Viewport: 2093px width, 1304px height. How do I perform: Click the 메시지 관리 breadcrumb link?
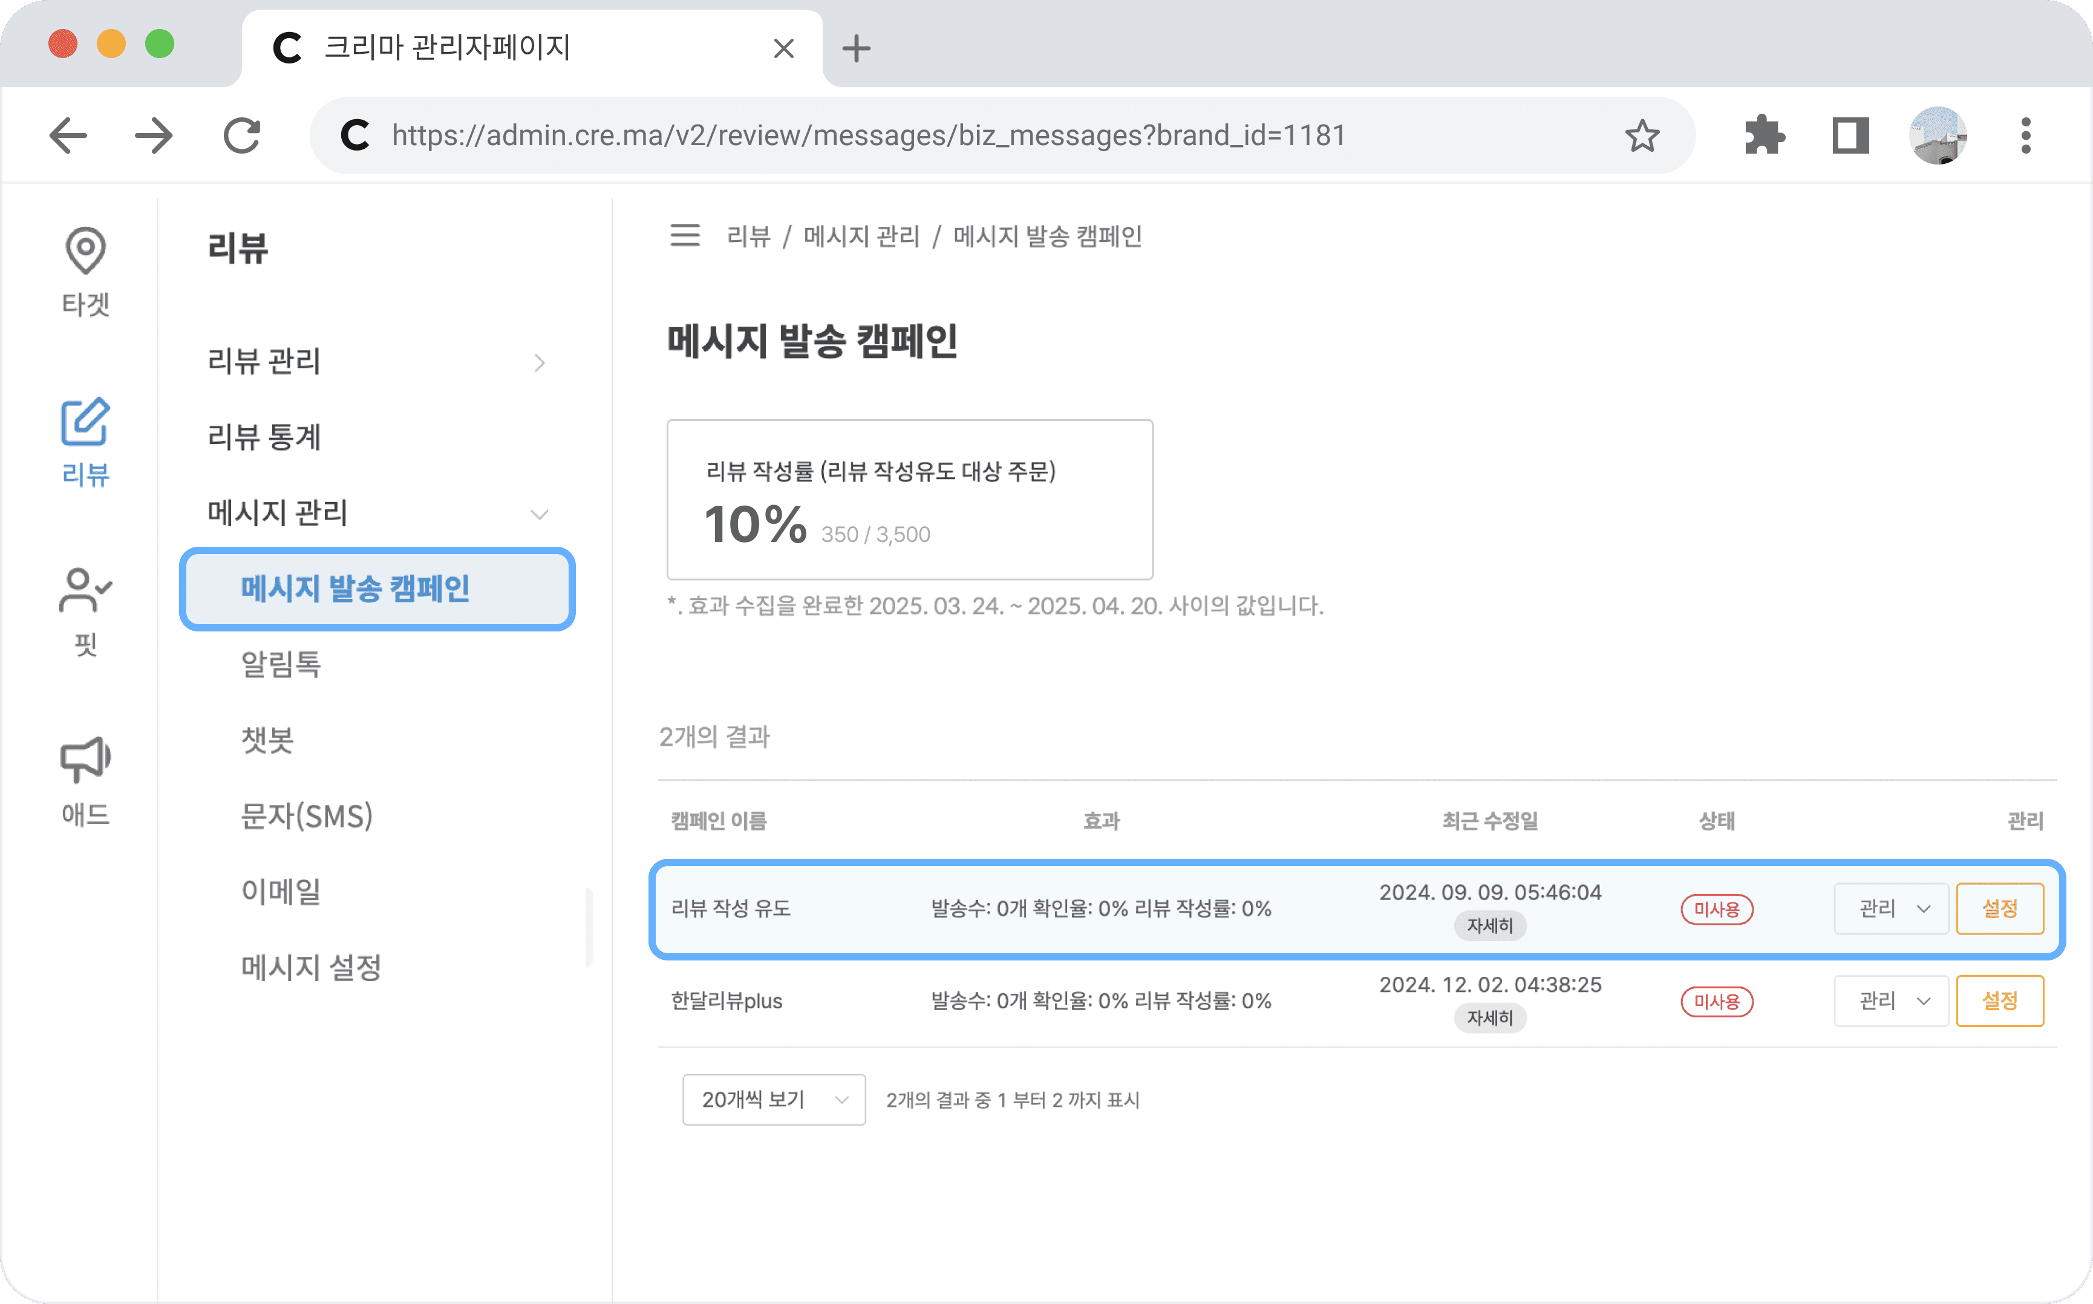(861, 236)
